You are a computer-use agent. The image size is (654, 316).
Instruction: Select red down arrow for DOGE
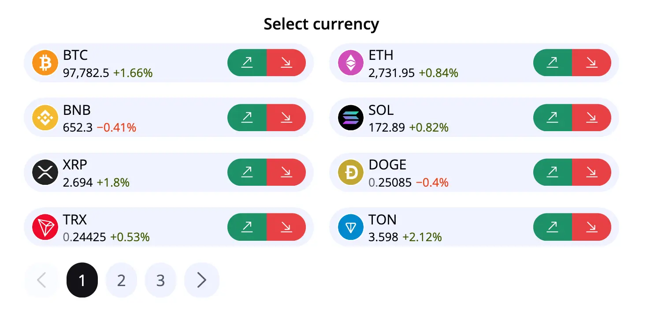pyautogui.click(x=591, y=172)
